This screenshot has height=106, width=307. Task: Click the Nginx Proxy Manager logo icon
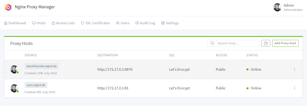pos(8,7)
